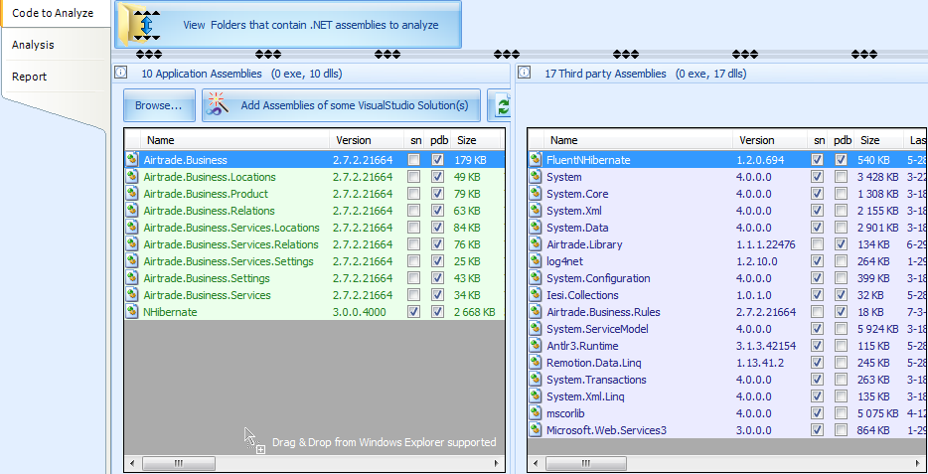Select the Airtrade.Business.Services row
The image size is (928, 474).
[315, 295]
